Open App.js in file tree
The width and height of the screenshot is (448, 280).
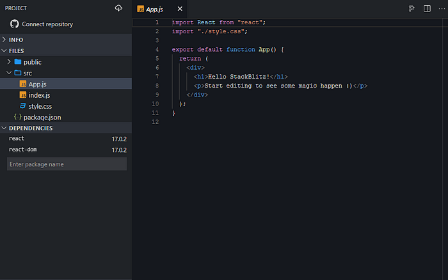[x=66, y=84]
